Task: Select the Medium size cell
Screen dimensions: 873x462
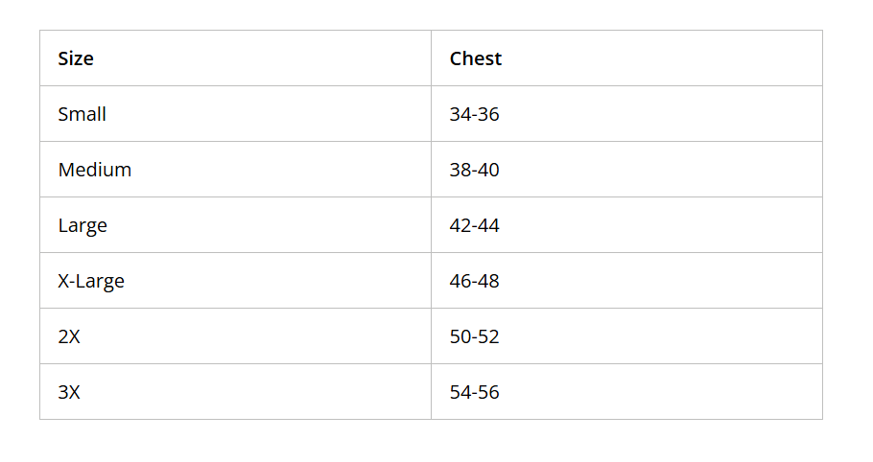Action: click(235, 170)
